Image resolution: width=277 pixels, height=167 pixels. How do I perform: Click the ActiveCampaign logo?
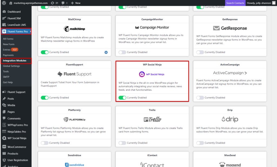pyautogui.click(x=230, y=73)
